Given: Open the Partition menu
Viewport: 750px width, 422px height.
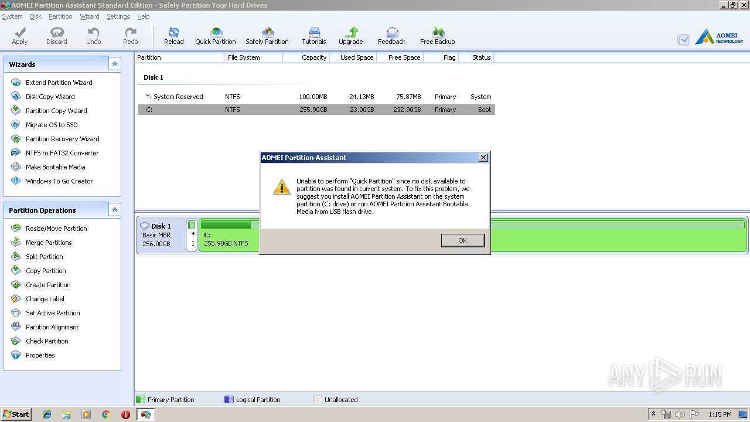Looking at the screenshot, I should click(60, 16).
